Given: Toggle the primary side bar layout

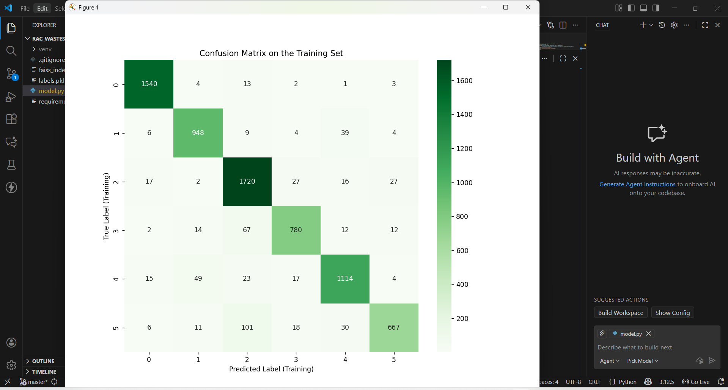Looking at the screenshot, I should (x=631, y=8).
